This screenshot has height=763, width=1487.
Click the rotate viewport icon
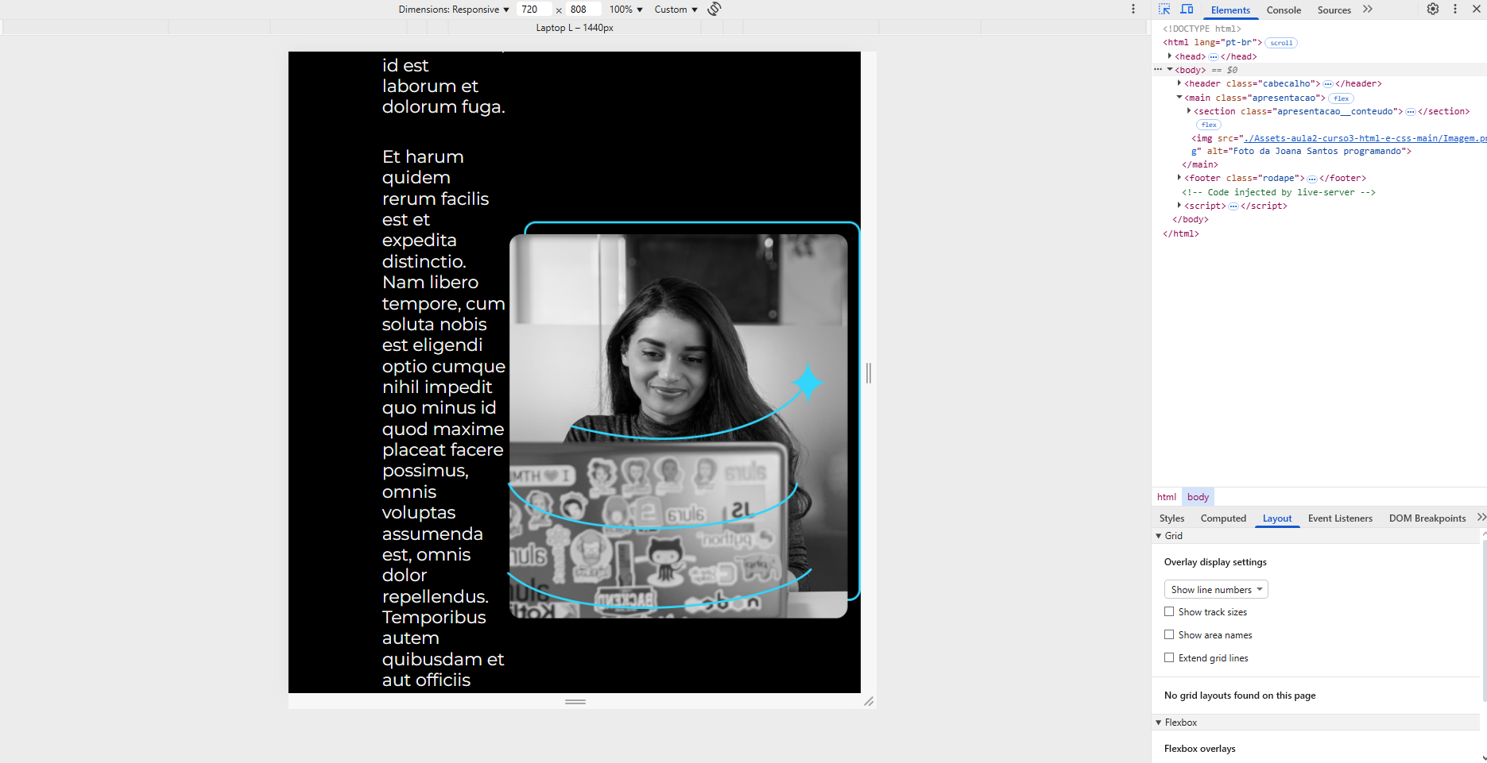pyautogui.click(x=714, y=9)
